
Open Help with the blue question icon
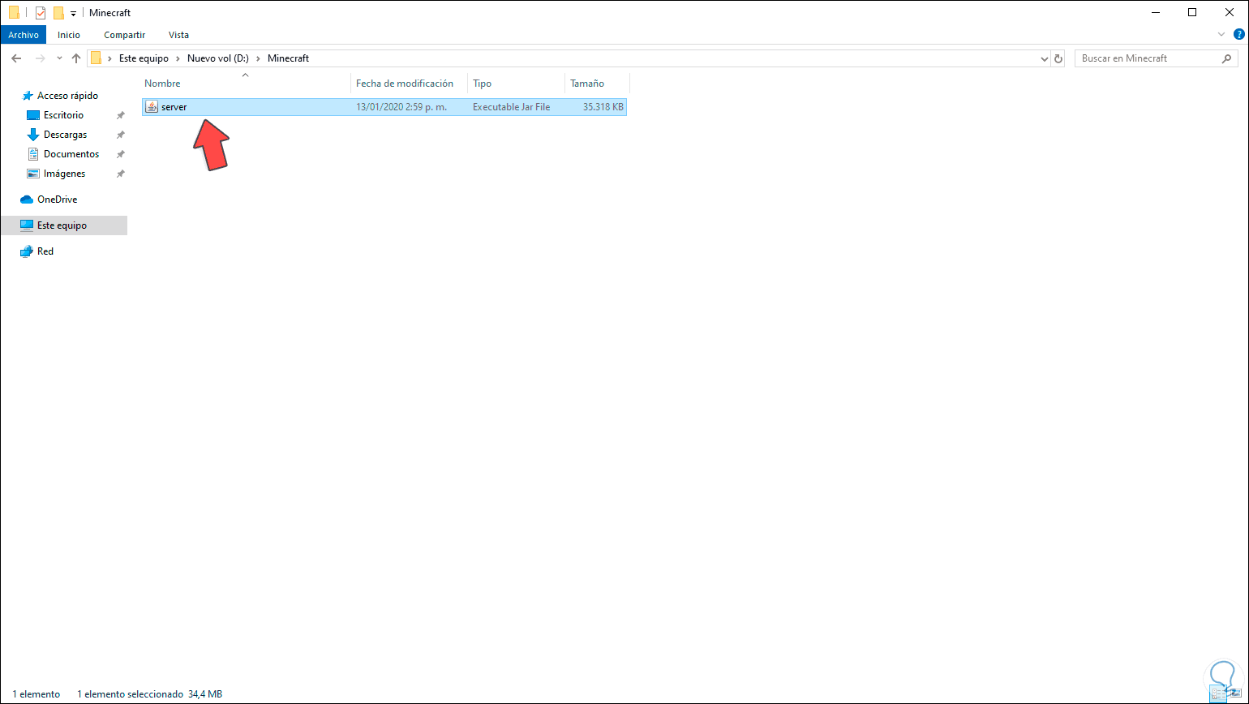click(x=1238, y=35)
